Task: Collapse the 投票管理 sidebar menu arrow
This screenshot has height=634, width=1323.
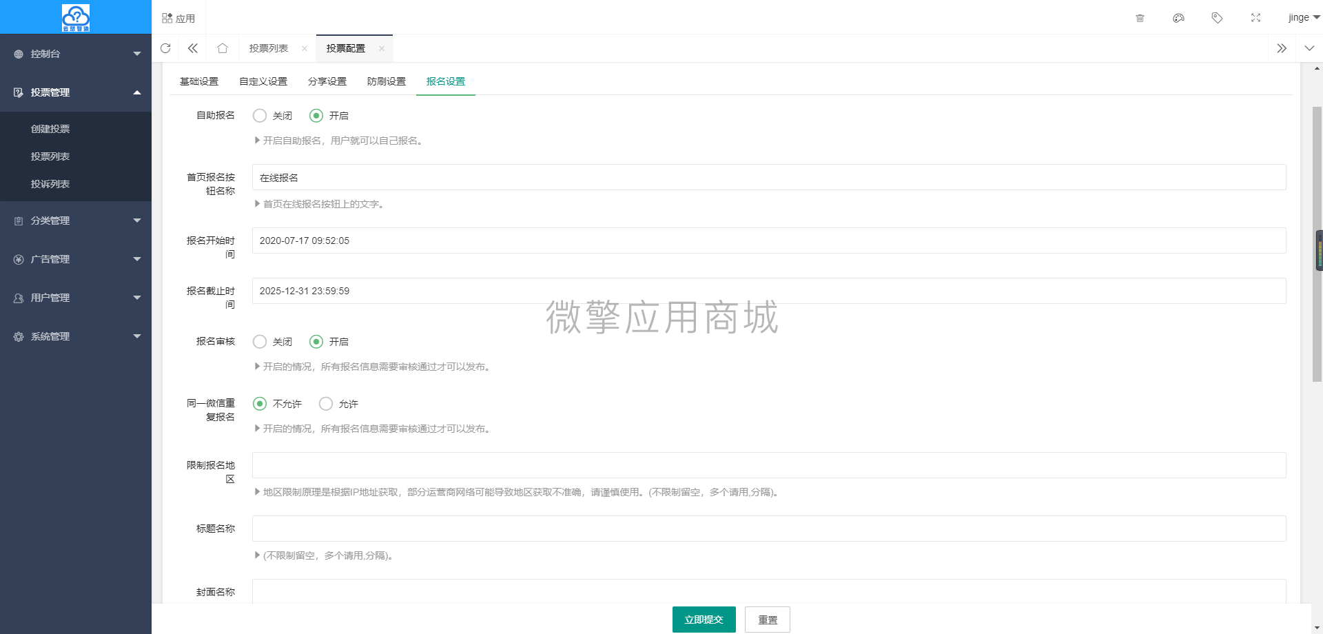Action: point(137,92)
